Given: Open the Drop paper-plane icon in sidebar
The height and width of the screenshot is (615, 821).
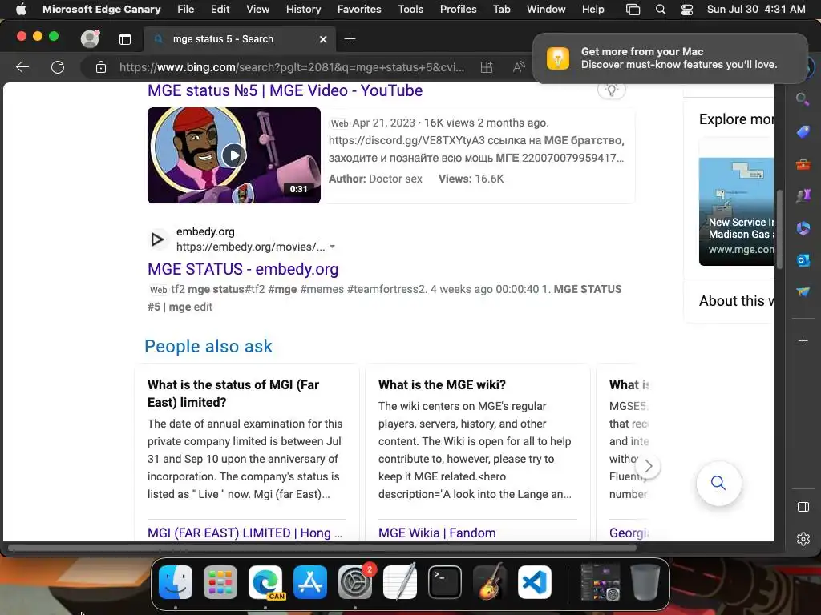Looking at the screenshot, I should (803, 291).
